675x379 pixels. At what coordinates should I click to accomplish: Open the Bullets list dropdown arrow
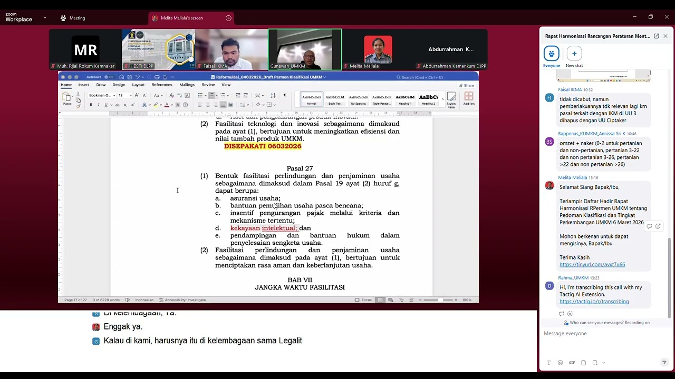pos(206,95)
